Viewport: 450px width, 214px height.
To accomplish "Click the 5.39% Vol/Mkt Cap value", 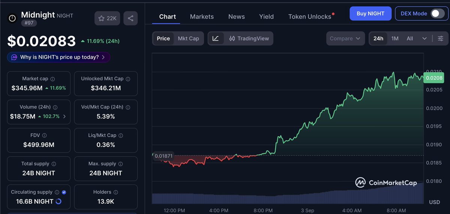I will (106, 117).
